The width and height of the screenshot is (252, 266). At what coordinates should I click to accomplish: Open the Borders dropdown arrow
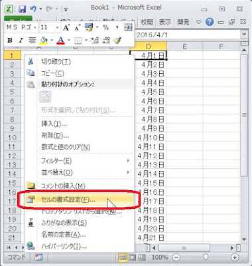[86, 41]
